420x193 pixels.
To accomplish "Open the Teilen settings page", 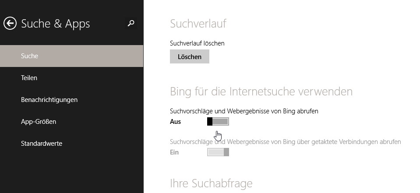I will click(71, 78).
